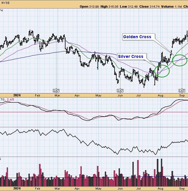Select the green circle marking the Golden Cross
The width and height of the screenshot is (188, 191).
pos(179,60)
